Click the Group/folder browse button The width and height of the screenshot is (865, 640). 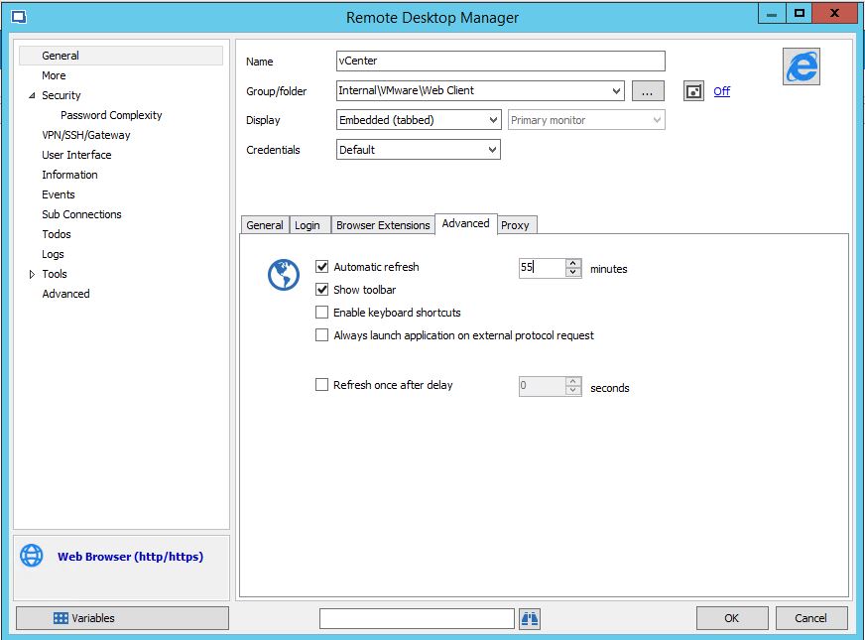pos(648,90)
